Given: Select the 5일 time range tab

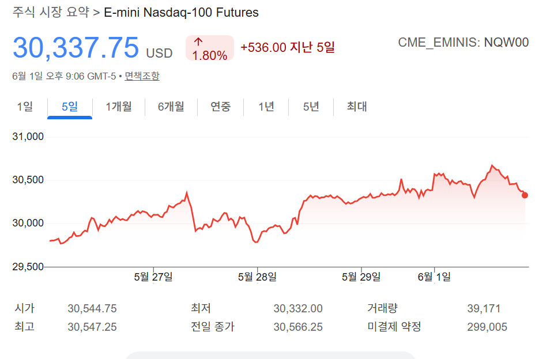Looking at the screenshot, I should (70, 107).
